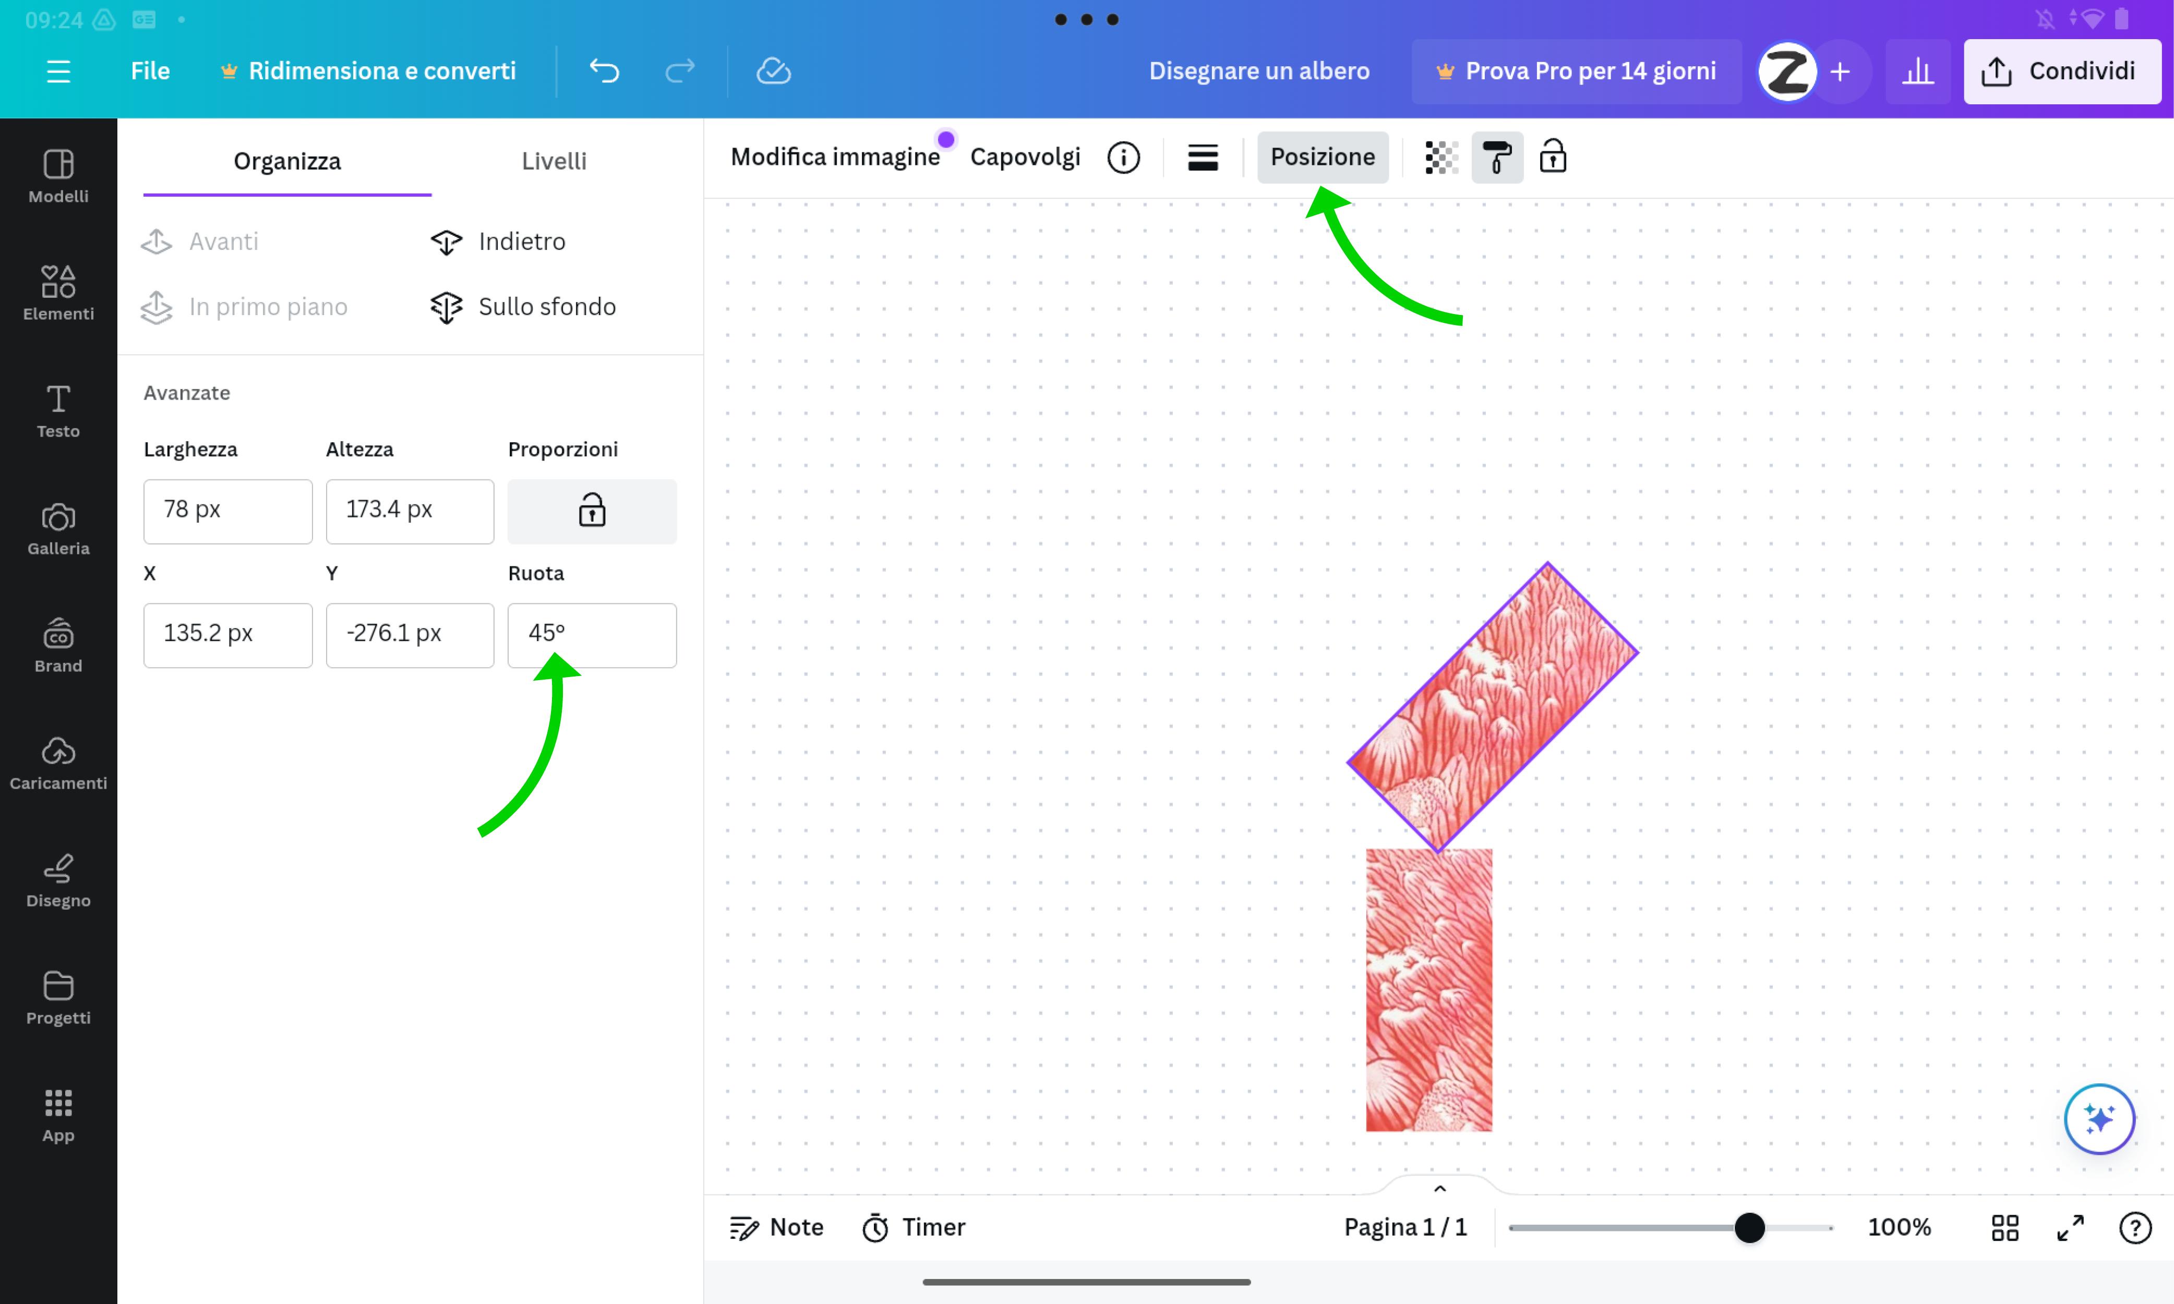2174x1304 pixels.
Task: Open the Capovolgi flip menu
Action: [1025, 158]
